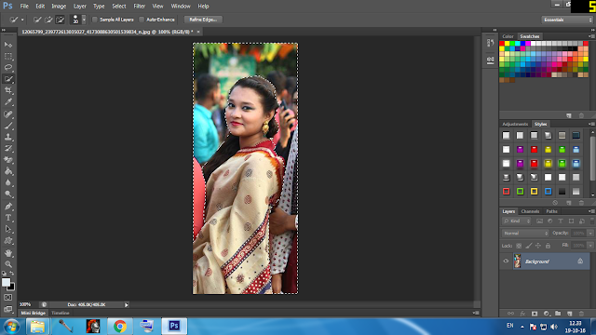Image resolution: width=596 pixels, height=335 pixels.
Task: Click the Refine Edge button
Action: [x=203, y=20]
